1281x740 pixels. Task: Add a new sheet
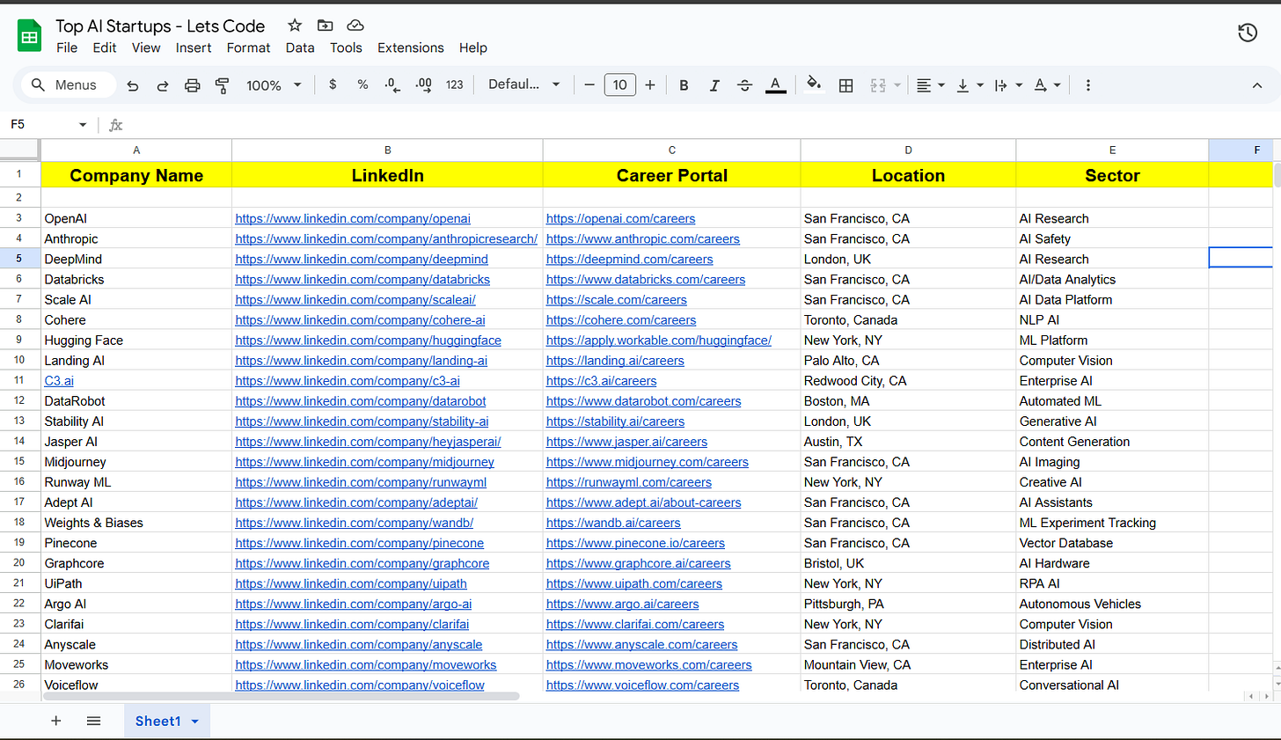pos(56,721)
